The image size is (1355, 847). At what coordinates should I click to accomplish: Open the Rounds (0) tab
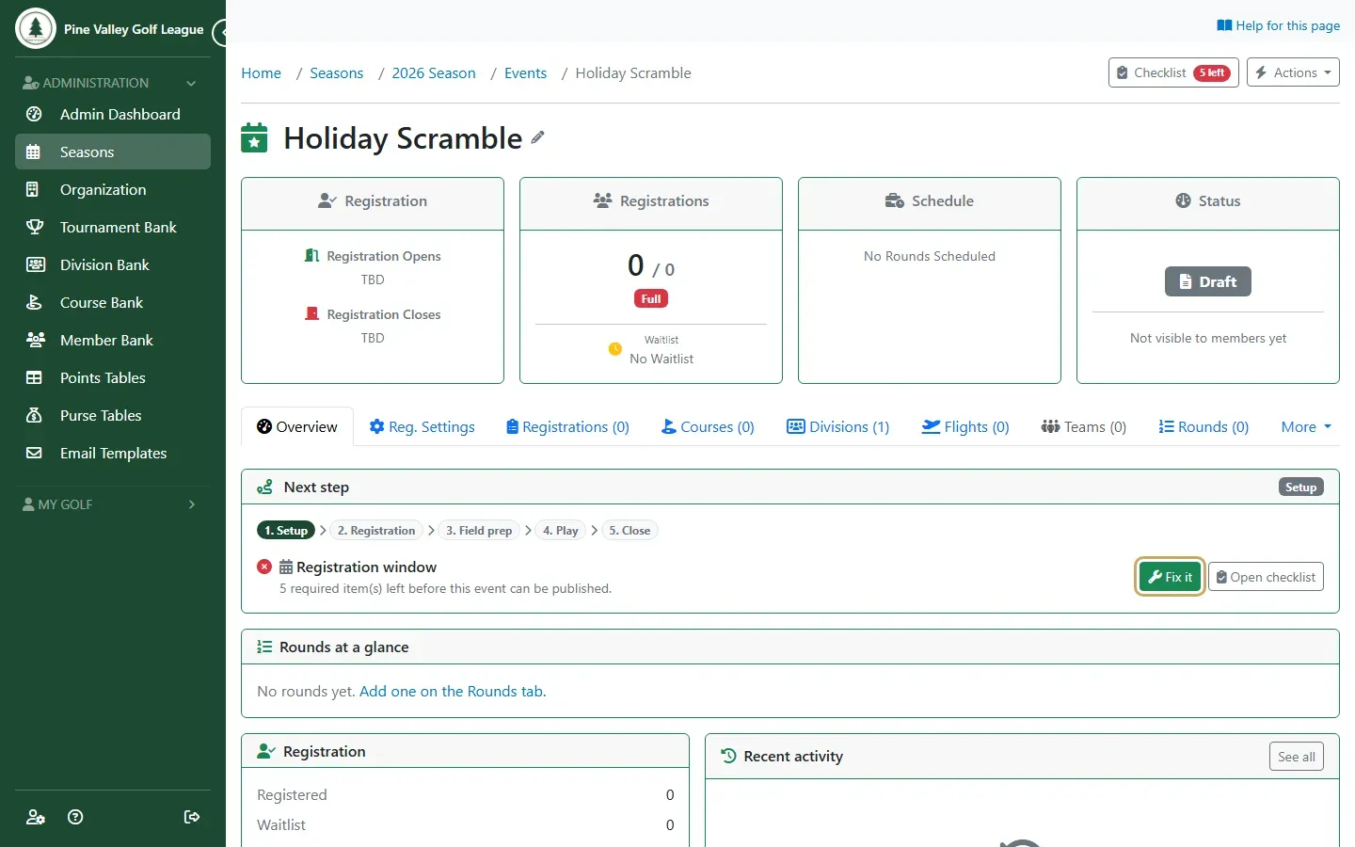[1204, 426]
